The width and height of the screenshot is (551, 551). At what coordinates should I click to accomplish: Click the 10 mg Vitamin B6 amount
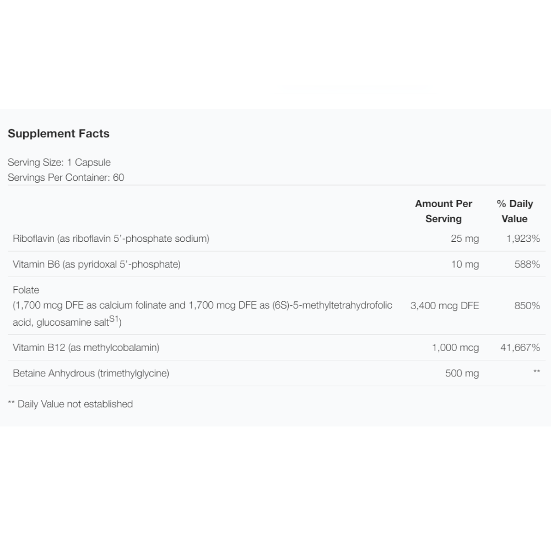tap(464, 264)
